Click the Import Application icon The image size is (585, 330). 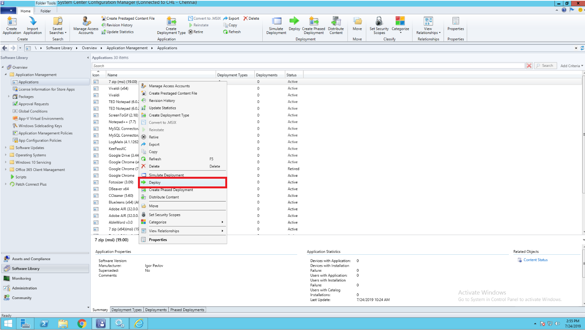pyautogui.click(x=32, y=26)
